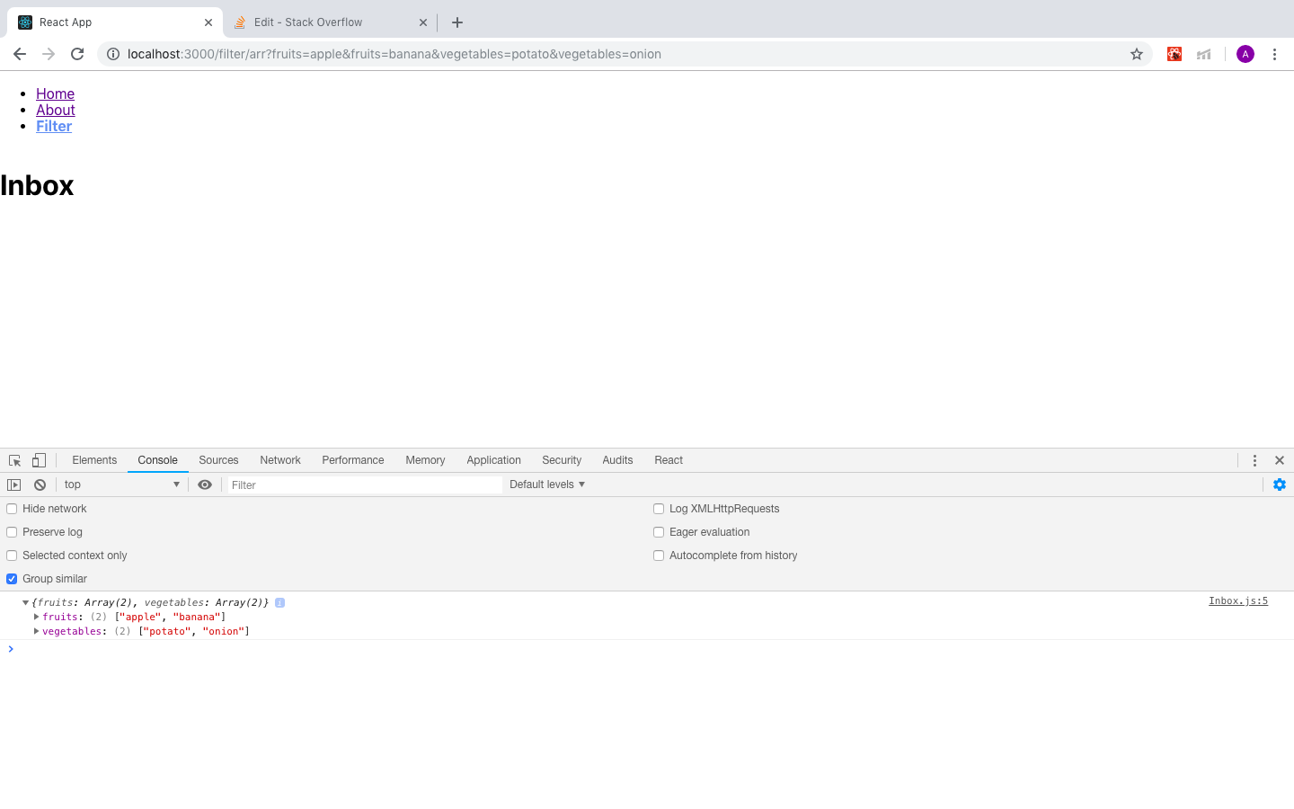This screenshot has width=1294, height=809.
Task: Close the React App tab
Action: tap(208, 22)
